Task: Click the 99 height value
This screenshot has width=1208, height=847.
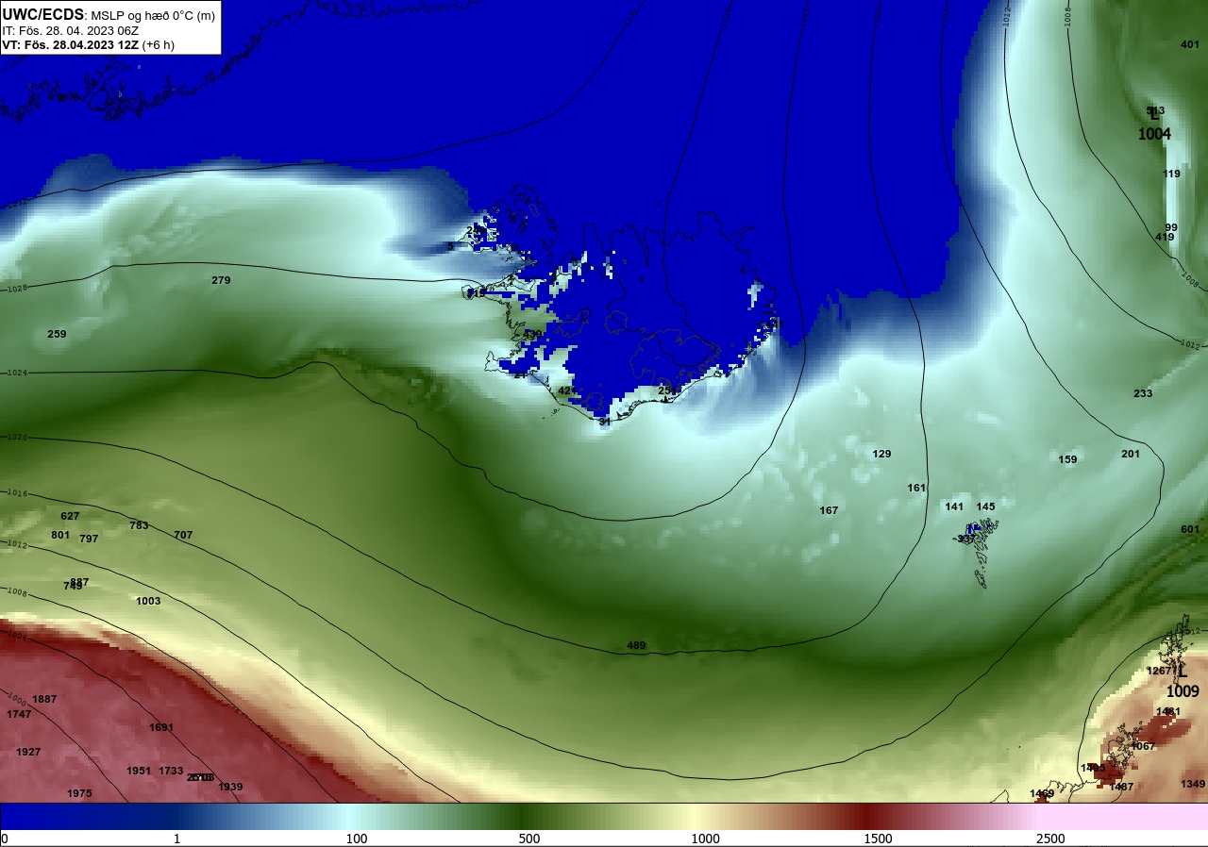Action: click(1171, 227)
